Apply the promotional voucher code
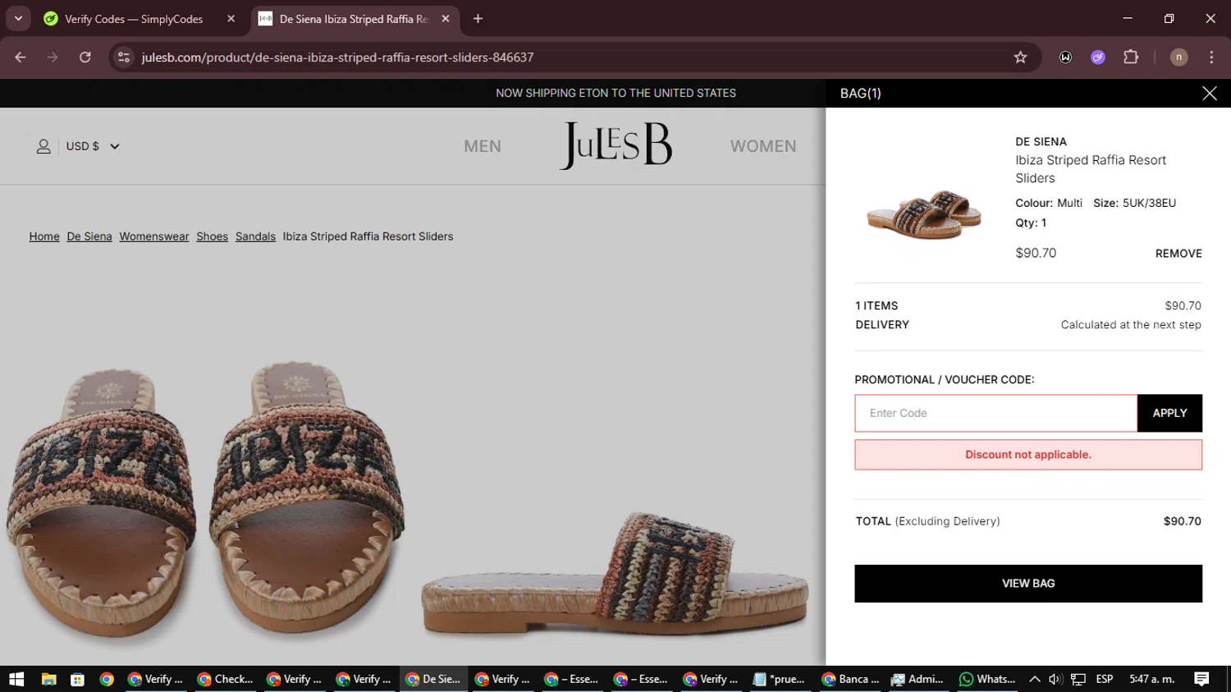 click(x=1169, y=413)
